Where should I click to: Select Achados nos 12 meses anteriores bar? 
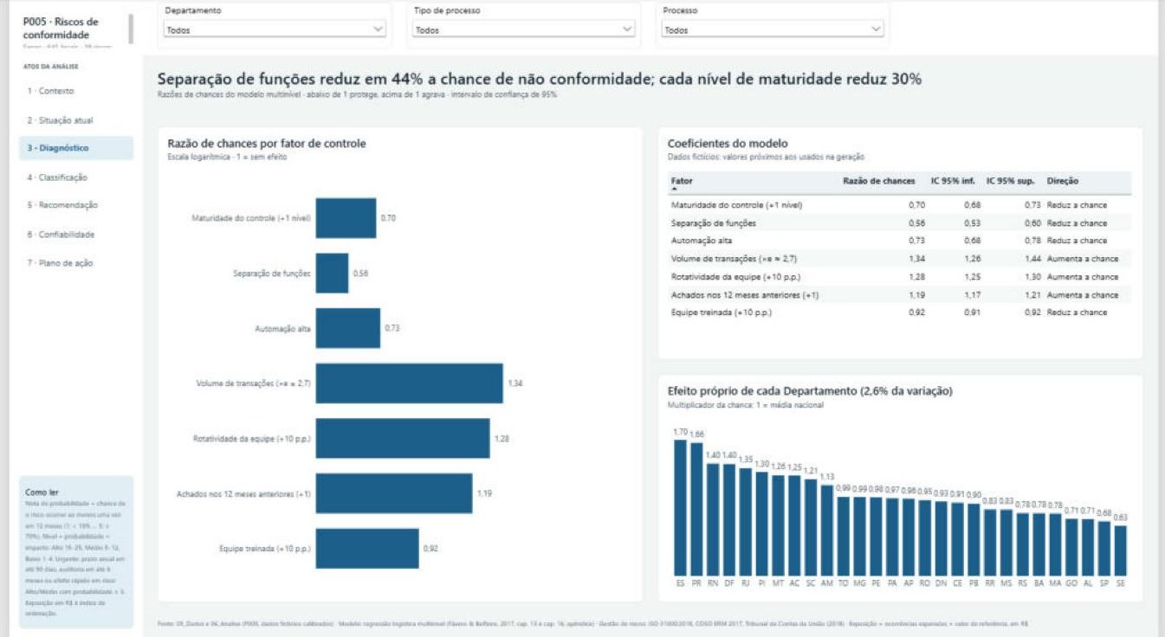393,493
